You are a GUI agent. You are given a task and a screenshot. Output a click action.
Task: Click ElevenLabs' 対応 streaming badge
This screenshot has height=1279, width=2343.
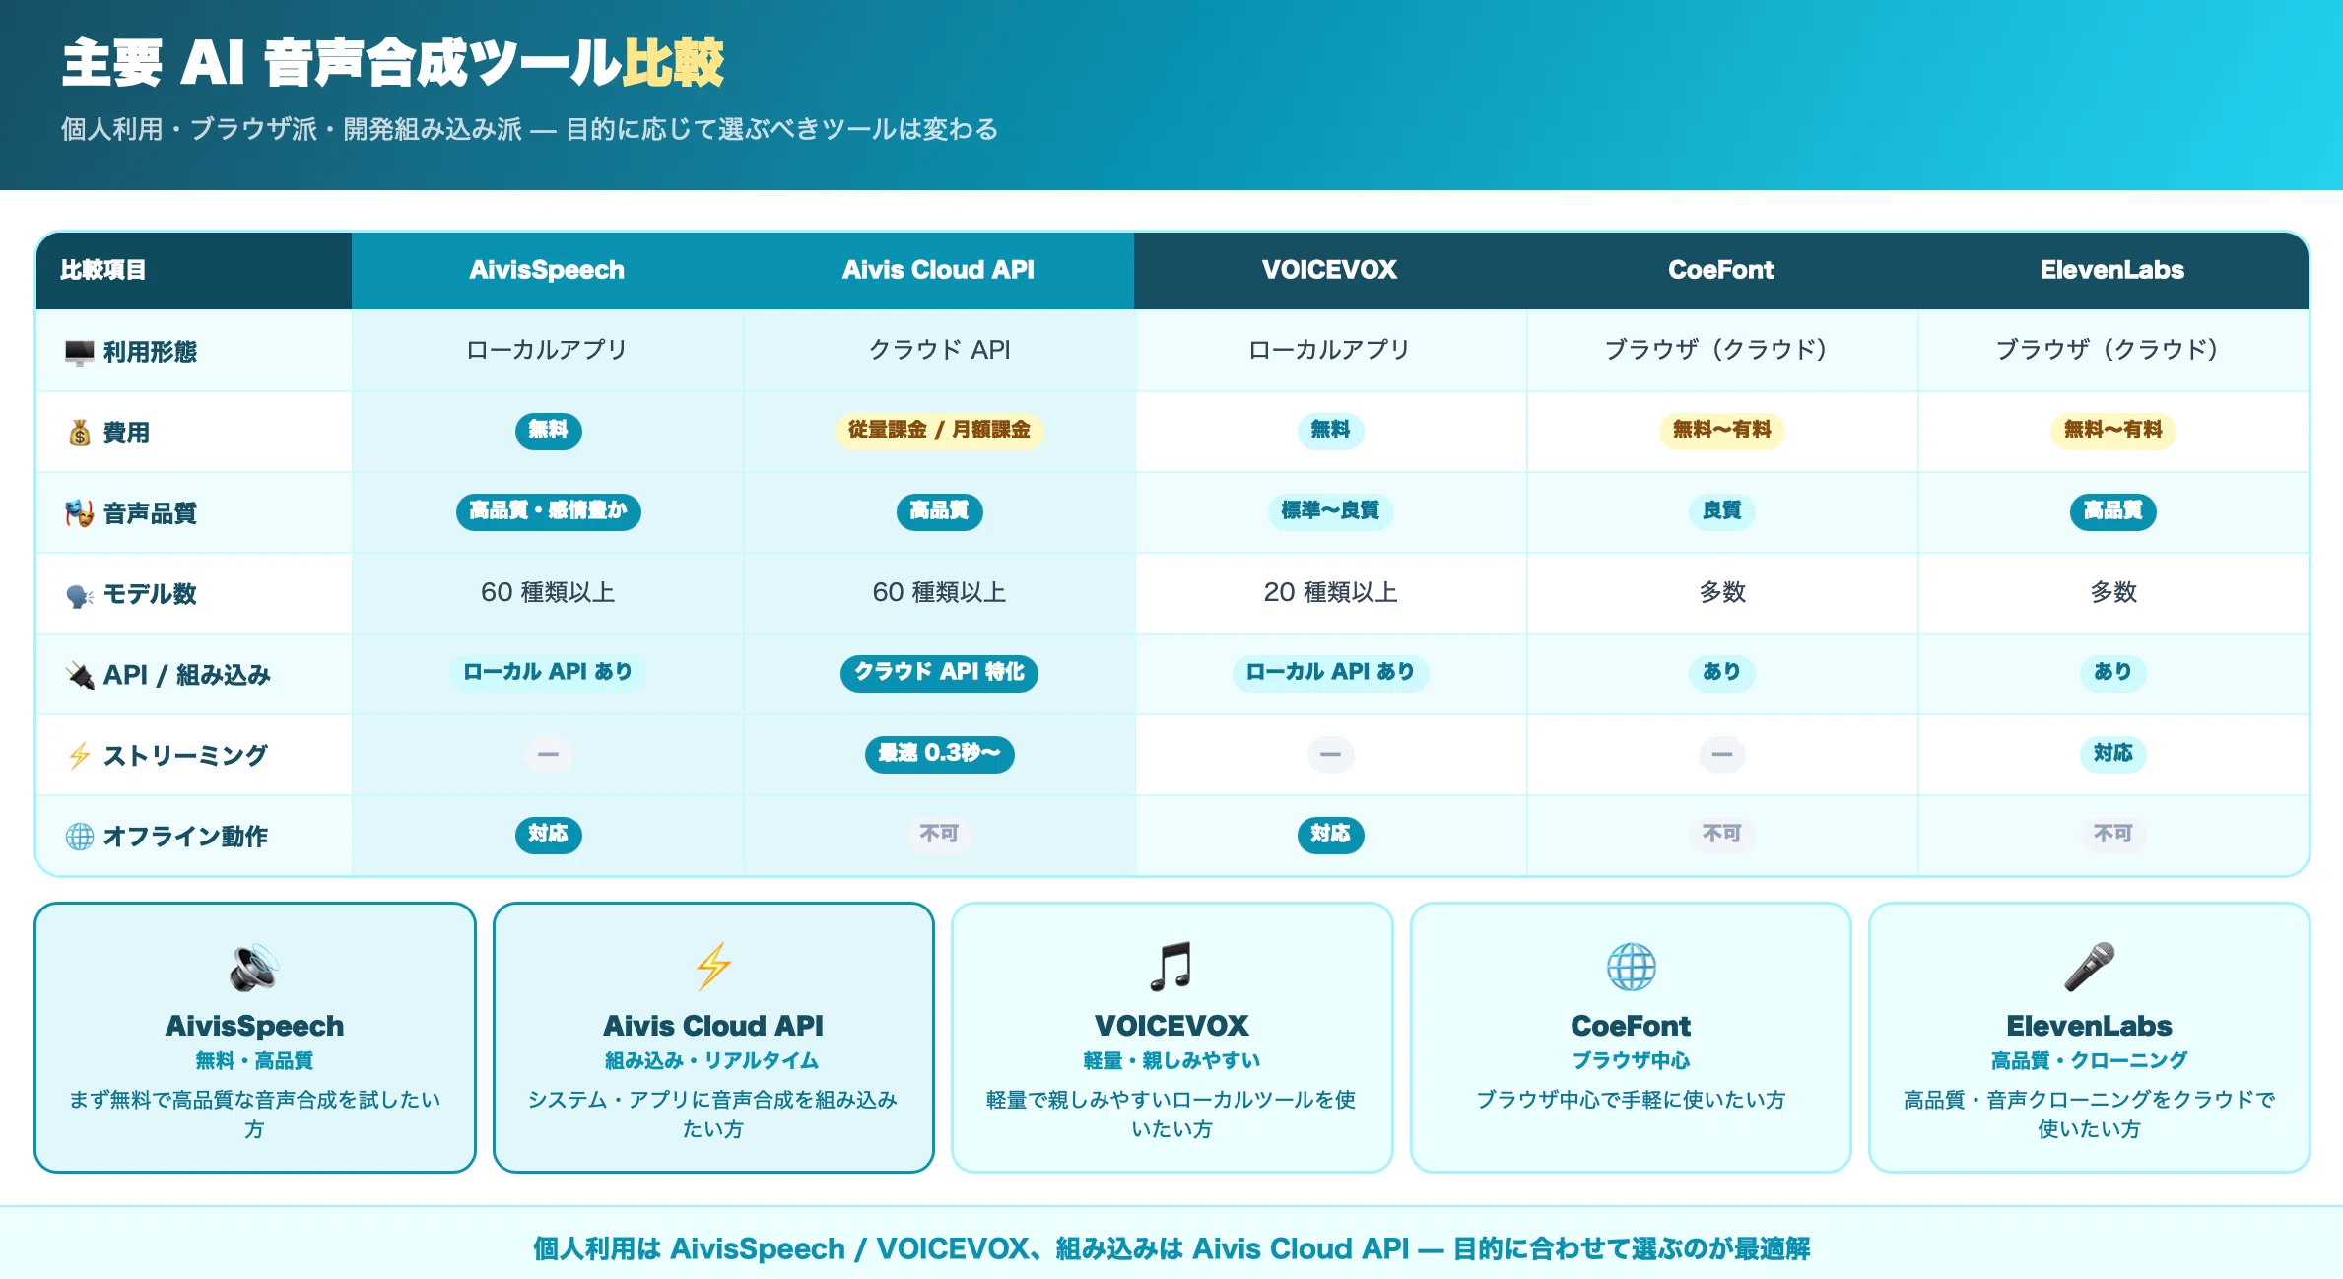2112,754
